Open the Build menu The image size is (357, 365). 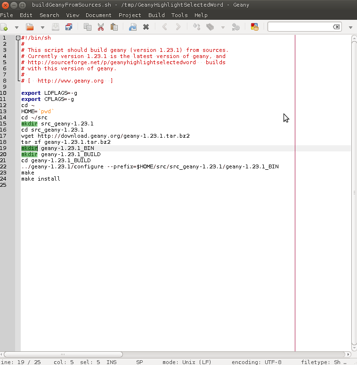click(156, 15)
